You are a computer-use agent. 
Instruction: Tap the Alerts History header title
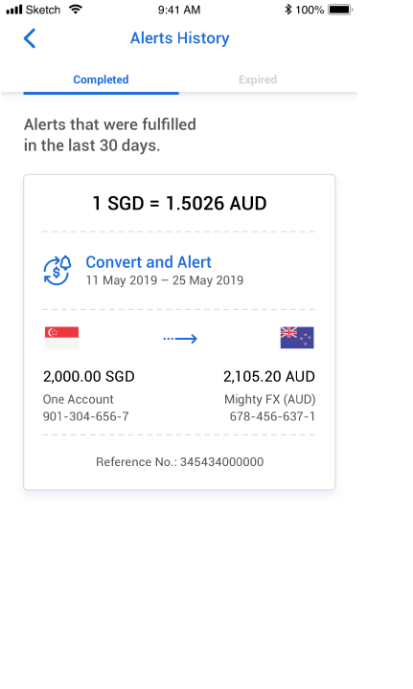point(179,38)
